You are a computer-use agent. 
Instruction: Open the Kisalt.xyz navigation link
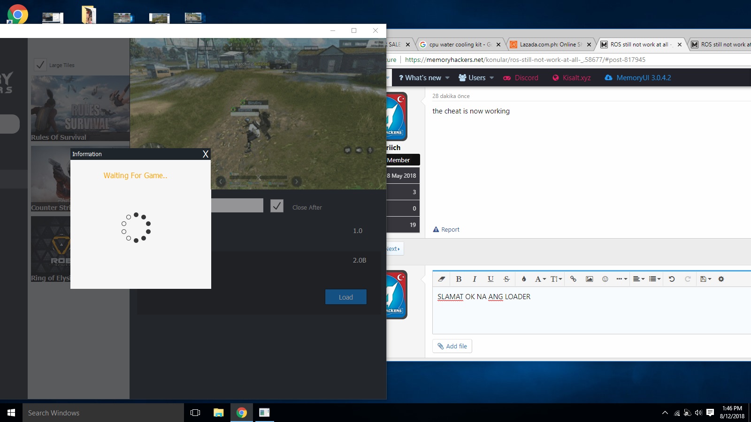pyautogui.click(x=571, y=78)
